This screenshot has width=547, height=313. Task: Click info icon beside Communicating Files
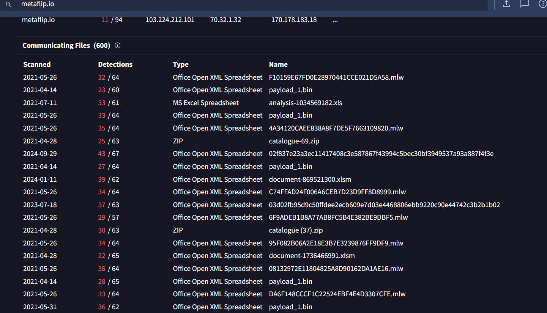pyautogui.click(x=118, y=46)
